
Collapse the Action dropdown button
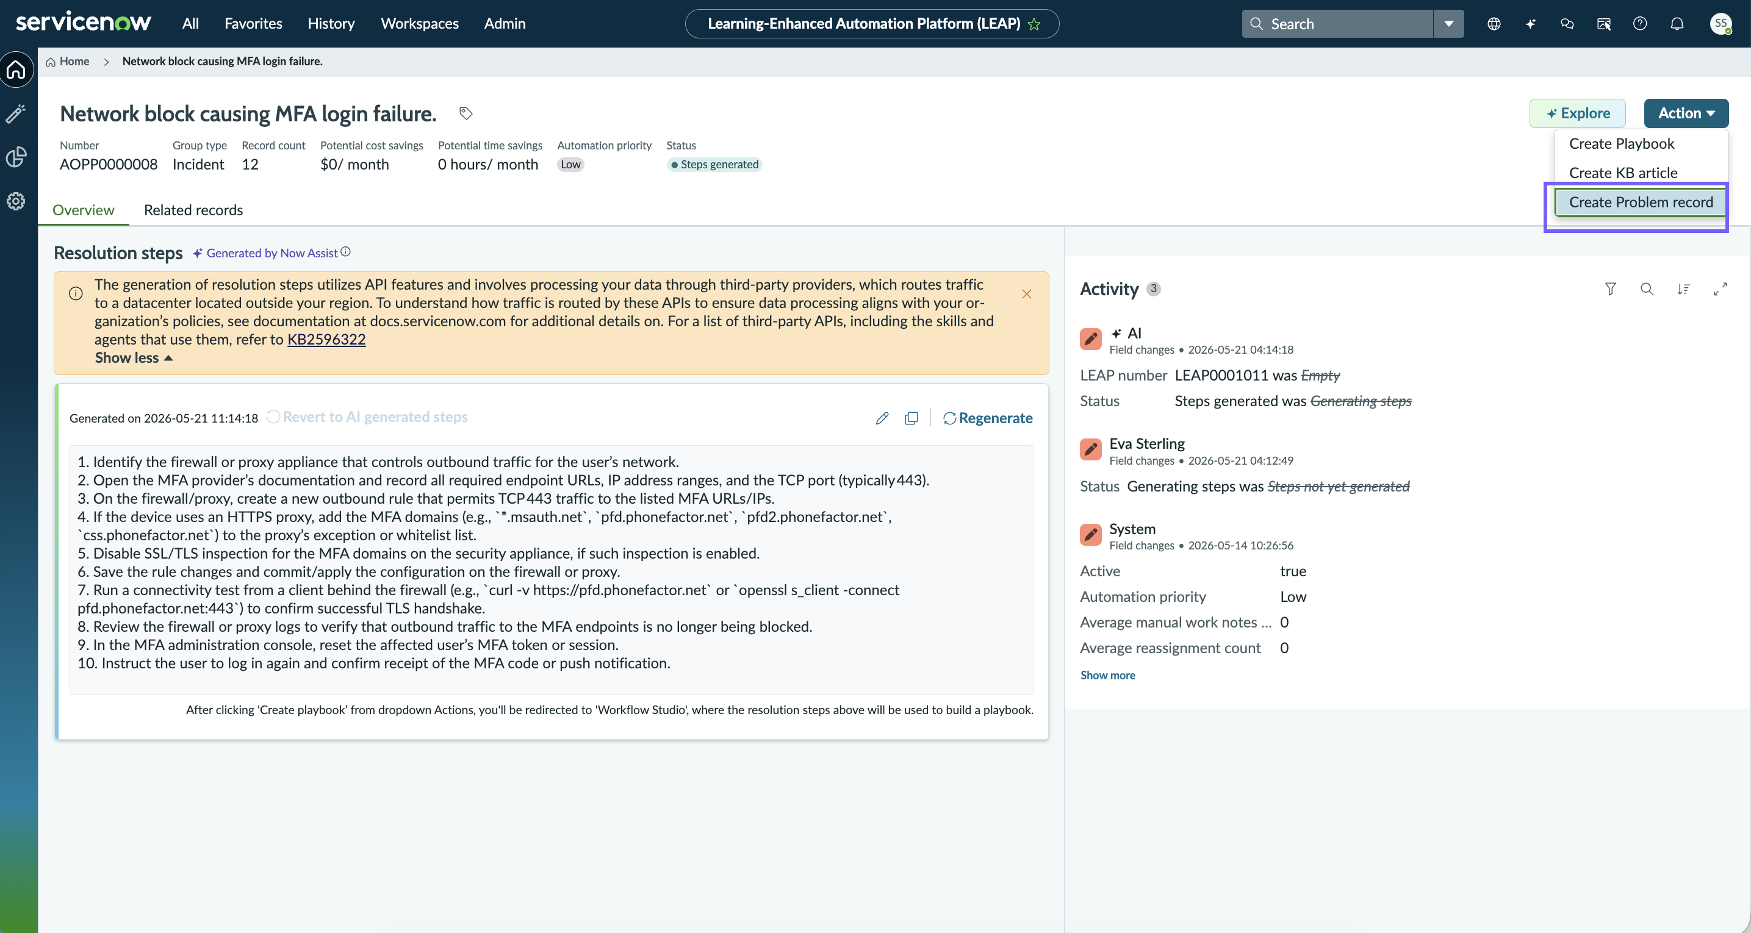click(x=1686, y=113)
